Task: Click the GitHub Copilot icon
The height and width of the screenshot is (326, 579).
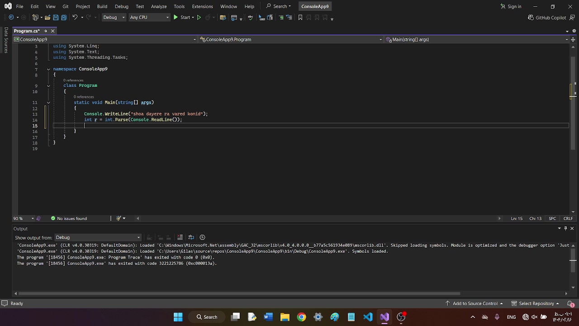Action: (531, 18)
